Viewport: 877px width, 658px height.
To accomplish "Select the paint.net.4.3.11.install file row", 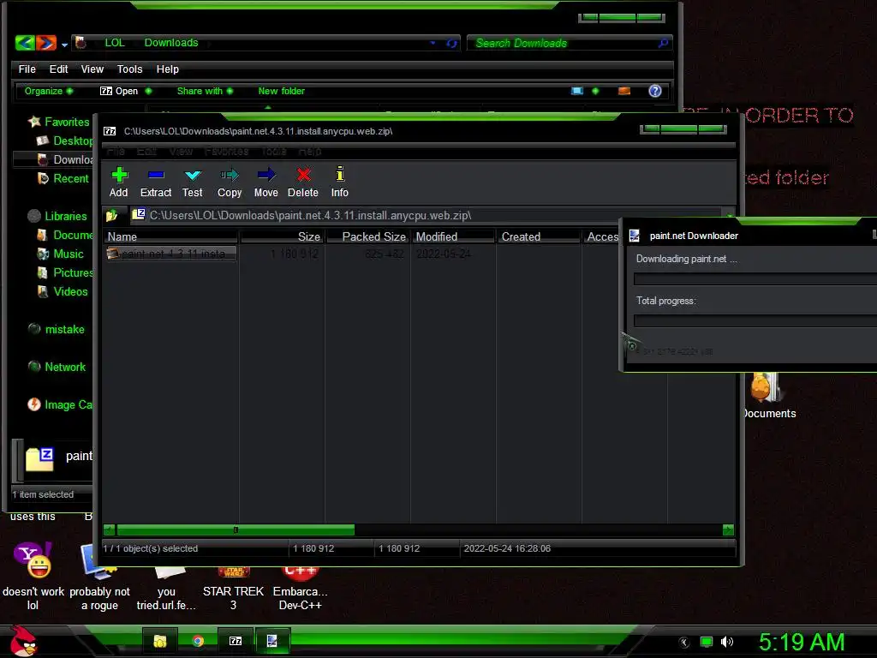I will point(171,254).
